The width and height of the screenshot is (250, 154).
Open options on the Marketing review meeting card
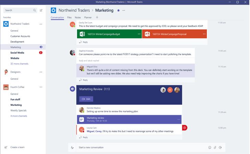pyautogui.click(x=179, y=119)
